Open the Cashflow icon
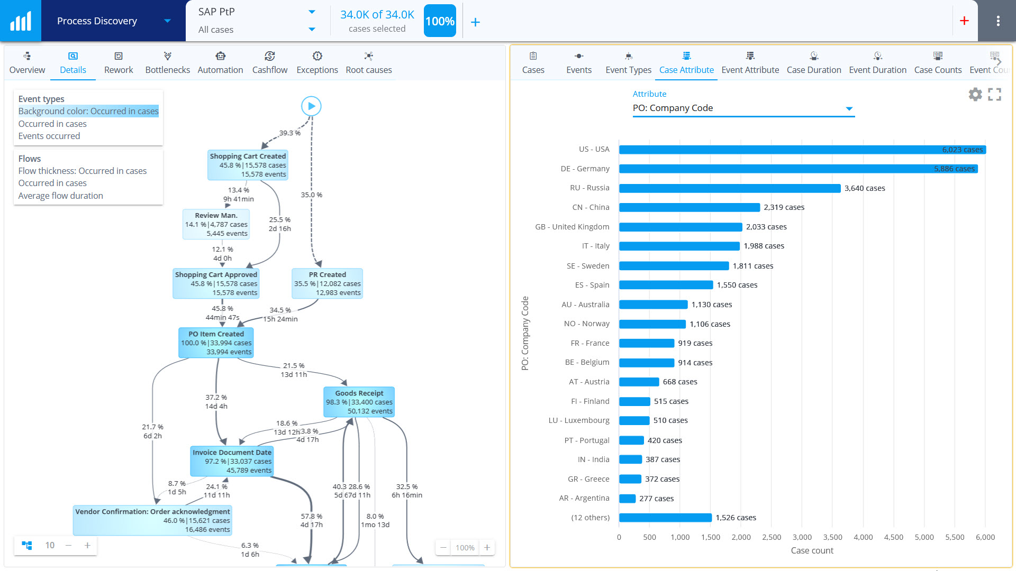Viewport: 1016px width, 571px height. click(270, 56)
